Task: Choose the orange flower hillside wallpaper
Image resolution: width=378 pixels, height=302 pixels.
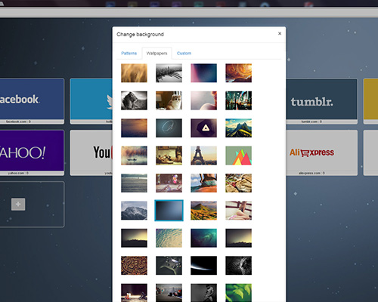Action: [x=203, y=211]
